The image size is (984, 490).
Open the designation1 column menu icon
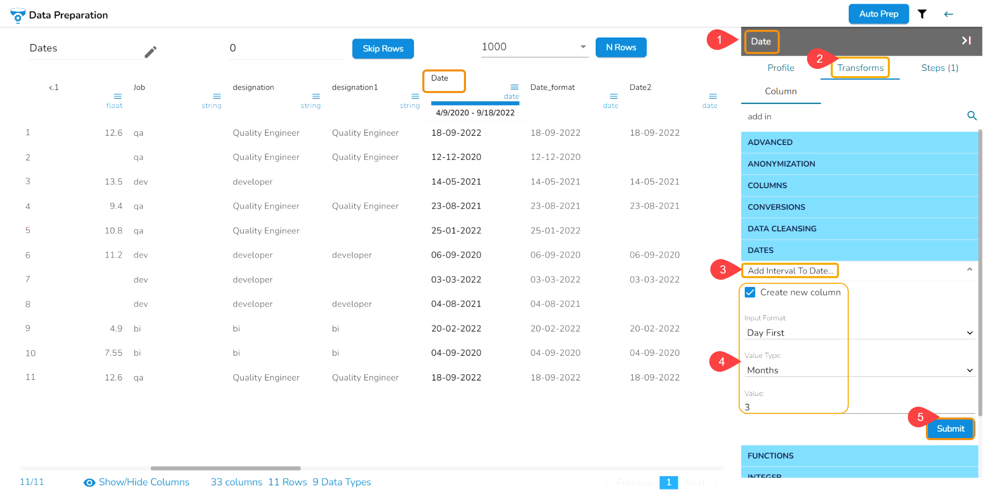pos(416,96)
